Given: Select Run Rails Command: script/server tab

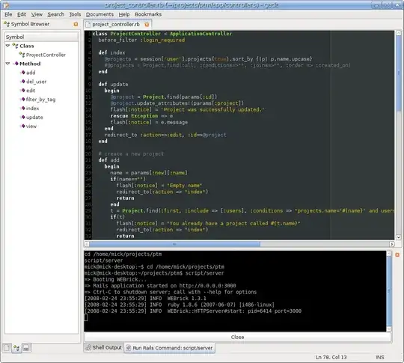Looking at the screenshot, I should pos(170,348).
